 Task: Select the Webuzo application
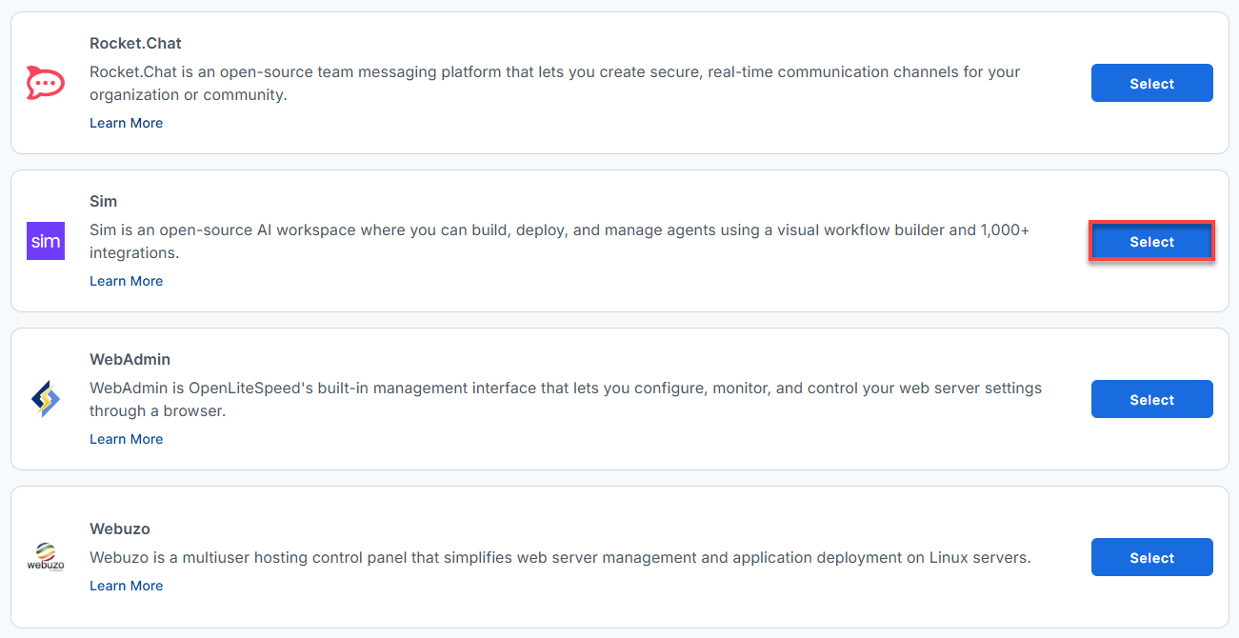point(1151,557)
